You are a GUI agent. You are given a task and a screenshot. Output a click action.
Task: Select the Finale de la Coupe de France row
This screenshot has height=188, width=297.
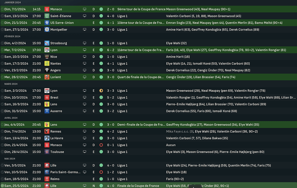(148, 186)
